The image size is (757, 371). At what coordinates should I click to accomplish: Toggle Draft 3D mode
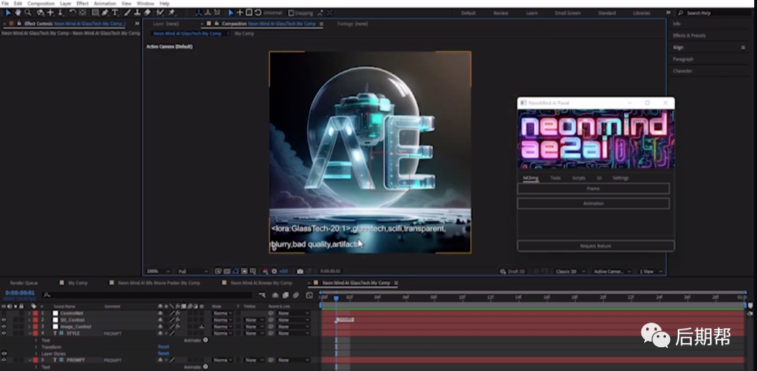[512, 271]
